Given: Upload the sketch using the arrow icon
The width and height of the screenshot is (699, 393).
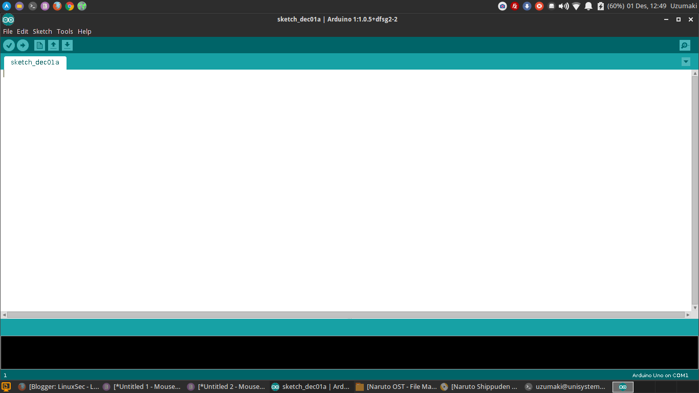Looking at the screenshot, I should coord(23,45).
